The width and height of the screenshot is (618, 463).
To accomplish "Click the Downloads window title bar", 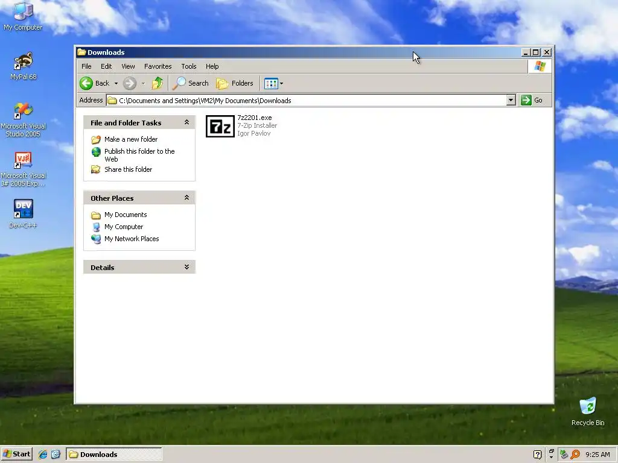I will (299, 52).
